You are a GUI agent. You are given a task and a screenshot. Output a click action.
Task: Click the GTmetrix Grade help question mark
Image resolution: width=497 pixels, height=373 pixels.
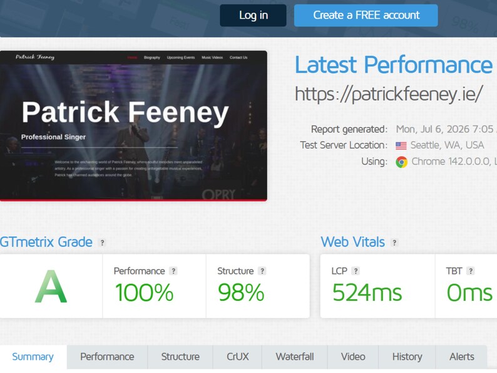102,243
